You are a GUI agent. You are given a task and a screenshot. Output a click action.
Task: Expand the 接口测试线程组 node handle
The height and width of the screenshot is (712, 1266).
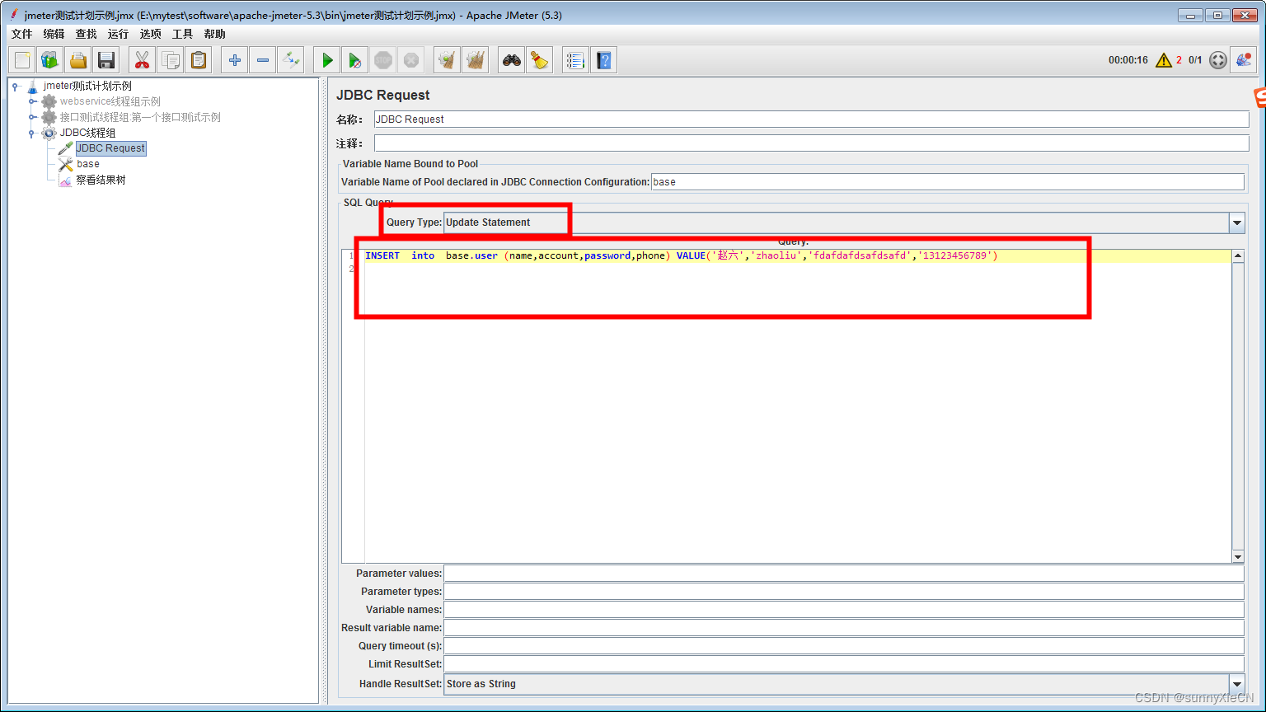32,117
